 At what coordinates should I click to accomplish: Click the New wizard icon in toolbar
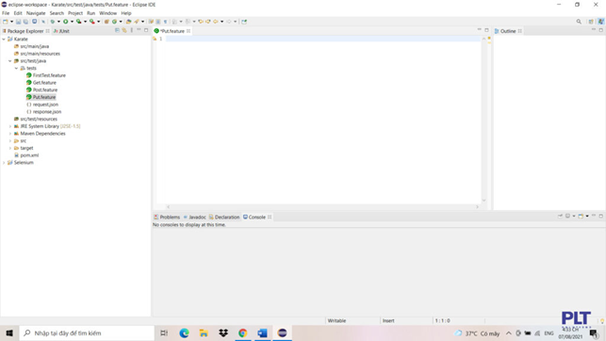click(6, 22)
